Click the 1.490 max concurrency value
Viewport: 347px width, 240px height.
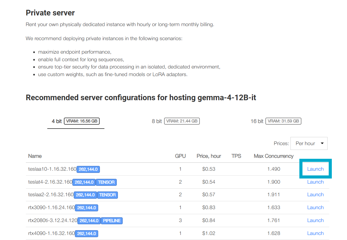[274, 169]
